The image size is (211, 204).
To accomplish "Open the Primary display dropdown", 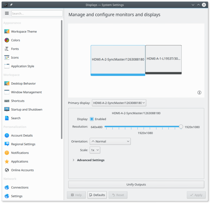I will tap(119, 103).
